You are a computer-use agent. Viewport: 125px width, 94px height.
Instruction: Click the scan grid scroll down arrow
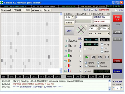[61, 72]
